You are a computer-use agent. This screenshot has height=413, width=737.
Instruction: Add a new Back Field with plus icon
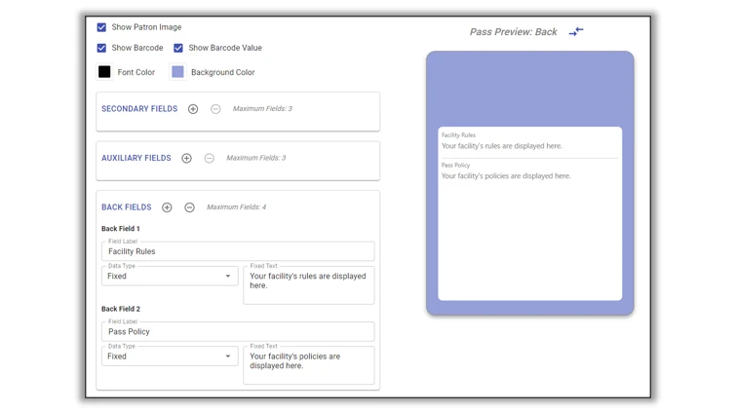point(167,207)
